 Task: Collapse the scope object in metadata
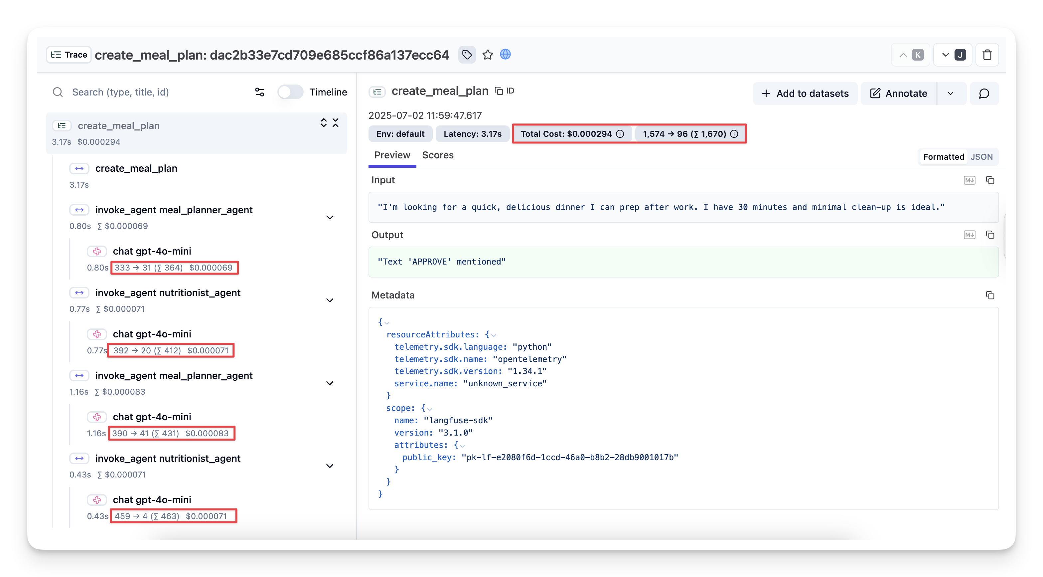click(430, 409)
